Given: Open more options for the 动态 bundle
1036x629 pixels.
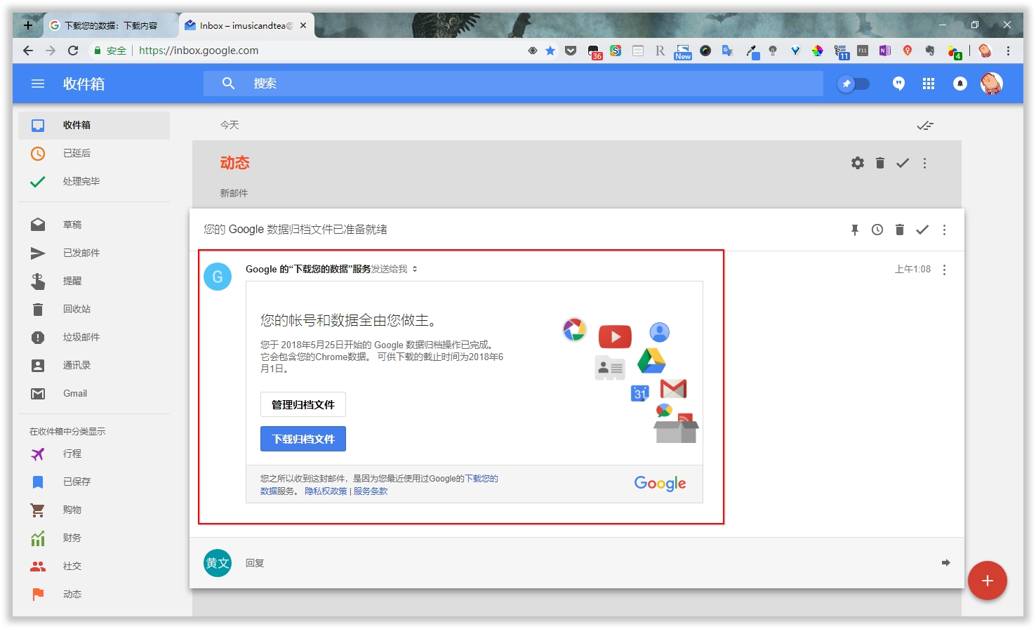Looking at the screenshot, I should (x=924, y=163).
